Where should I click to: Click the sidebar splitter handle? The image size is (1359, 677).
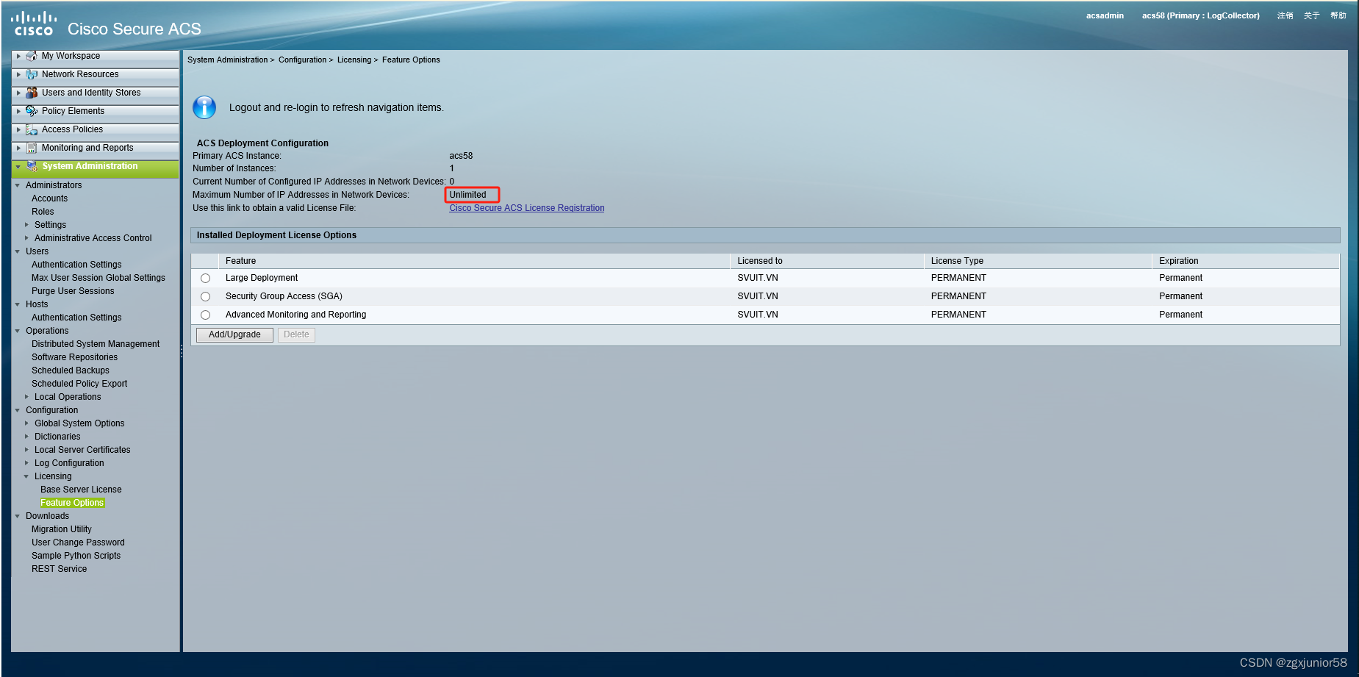(181, 351)
